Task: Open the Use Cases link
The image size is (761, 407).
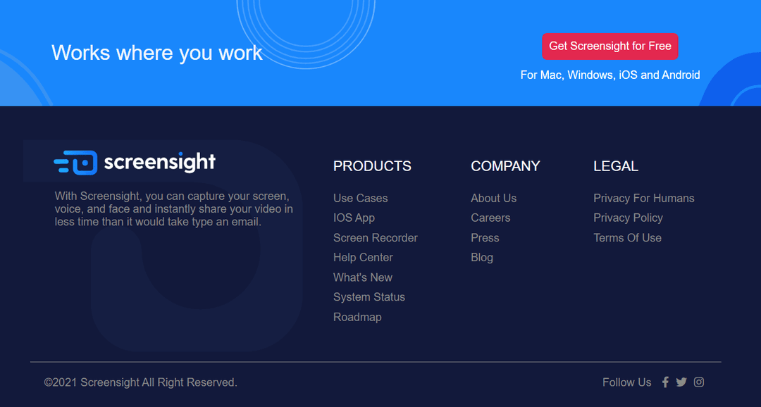Action: pyautogui.click(x=361, y=199)
